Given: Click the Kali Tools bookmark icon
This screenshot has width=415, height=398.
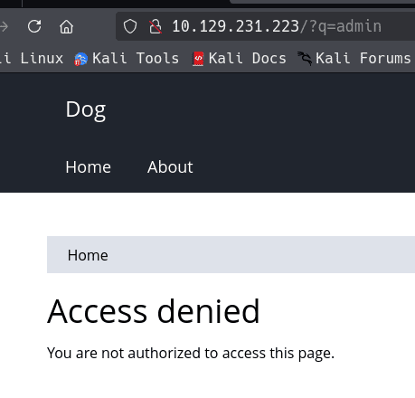Looking at the screenshot, I should pyautogui.click(x=80, y=59).
